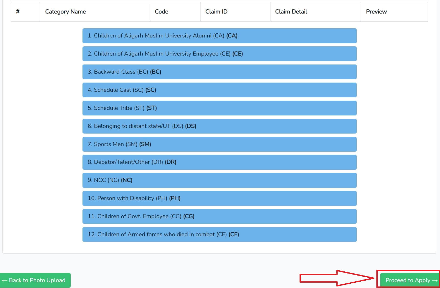This screenshot has width=440, height=288.
Task: Click the Preview column header
Action: [395, 12]
